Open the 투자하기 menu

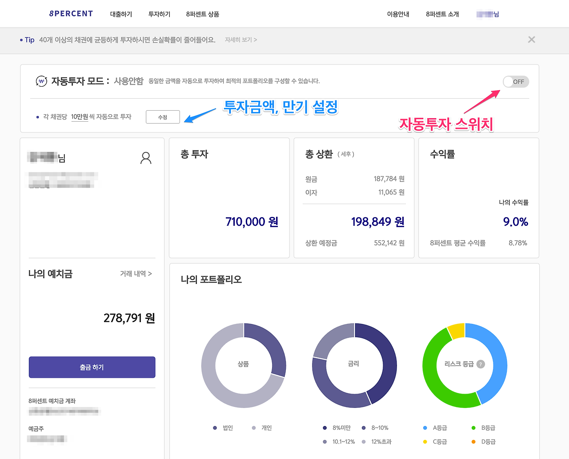coord(159,14)
